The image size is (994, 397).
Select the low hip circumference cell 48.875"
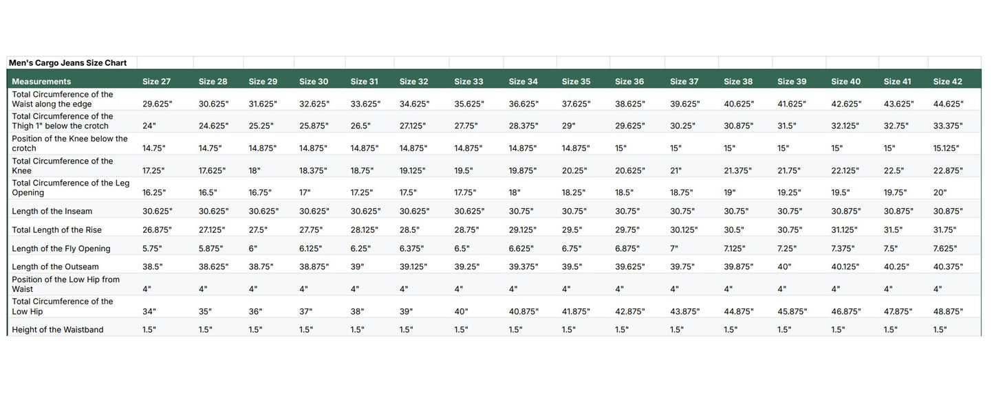tap(948, 312)
